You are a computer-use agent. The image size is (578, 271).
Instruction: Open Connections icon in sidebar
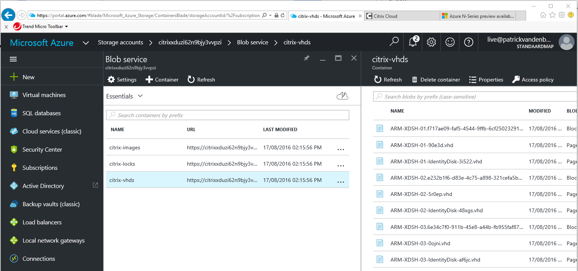click(x=14, y=258)
